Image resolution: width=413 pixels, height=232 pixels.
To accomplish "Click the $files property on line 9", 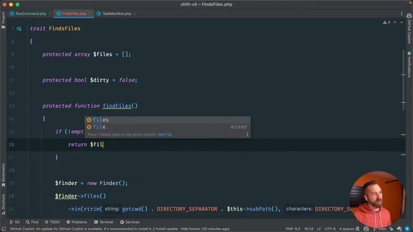I will (103, 54).
